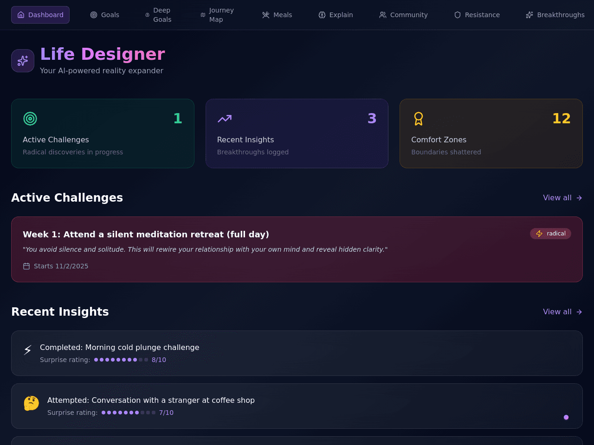
Task: Switch to Deep Goals tab
Action: click(x=158, y=15)
